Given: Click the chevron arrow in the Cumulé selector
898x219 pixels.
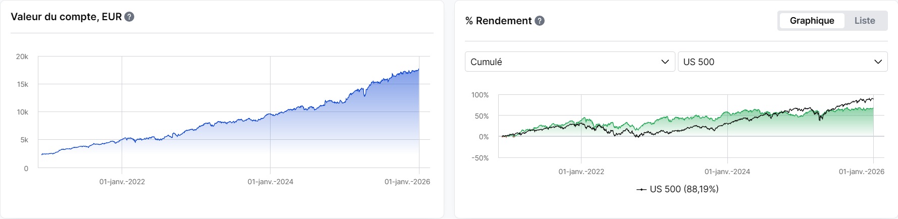Looking at the screenshot, I should point(665,62).
